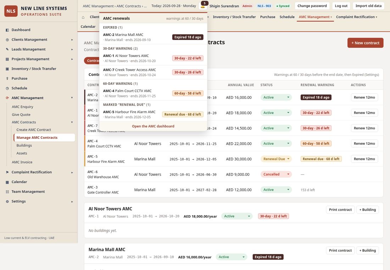Click the home icon in the navigation bar
This screenshot has height=270, width=390.
83,17
